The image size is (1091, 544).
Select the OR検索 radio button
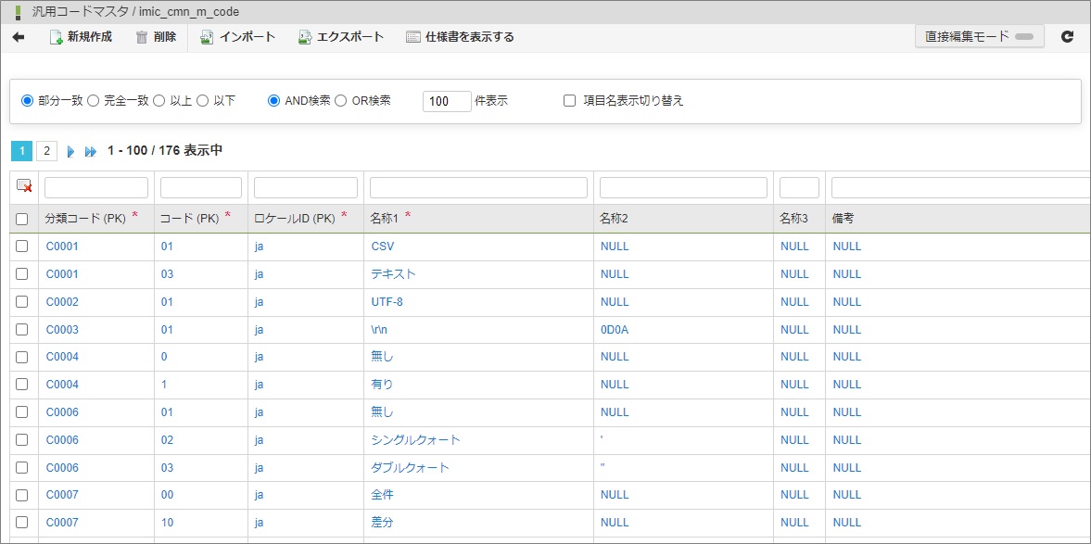pos(340,100)
